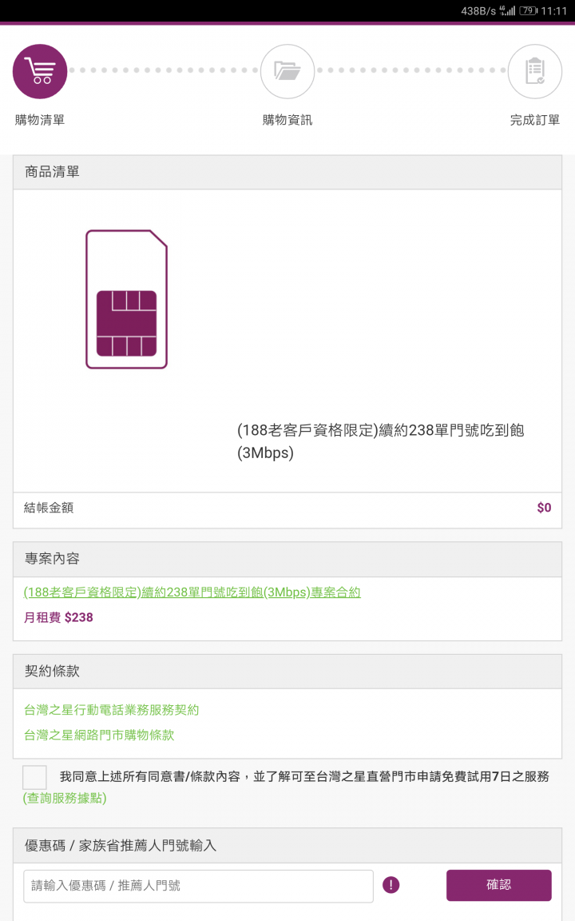This screenshot has height=921, width=575.
Task: Click the product name 續約238單門號吃到飽 text
Action: pyautogui.click(x=381, y=441)
